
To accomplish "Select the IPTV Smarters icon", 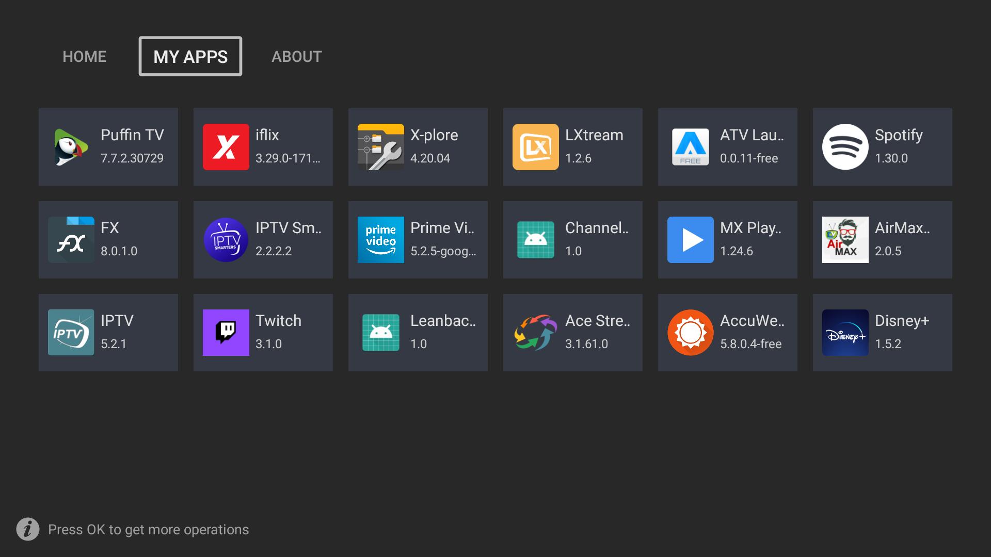I will coord(226,240).
